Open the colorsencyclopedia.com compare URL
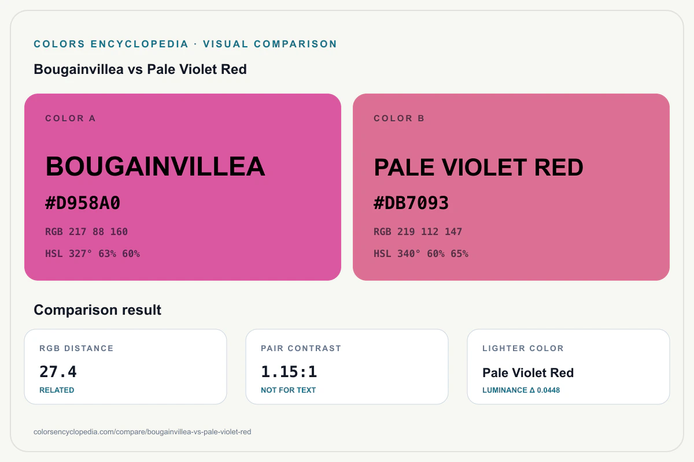This screenshot has width=694, height=462. (x=142, y=431)
